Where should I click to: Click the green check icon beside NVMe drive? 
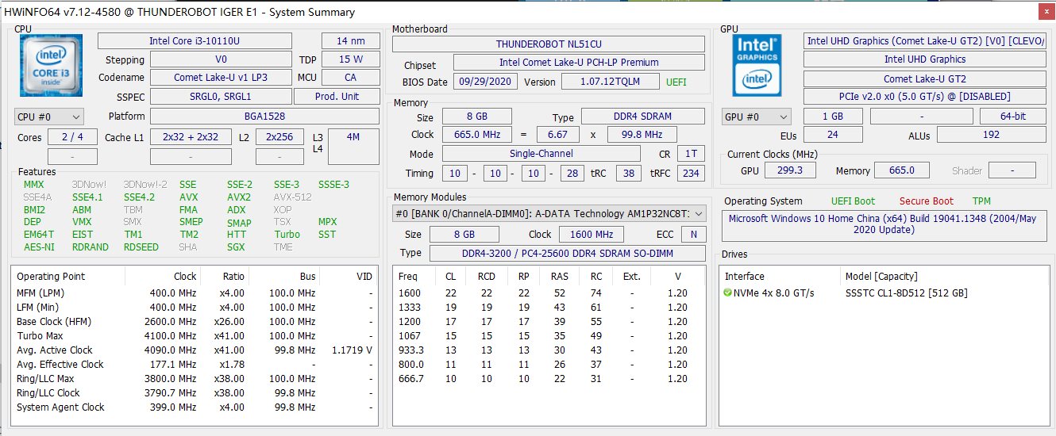point(727,293)
